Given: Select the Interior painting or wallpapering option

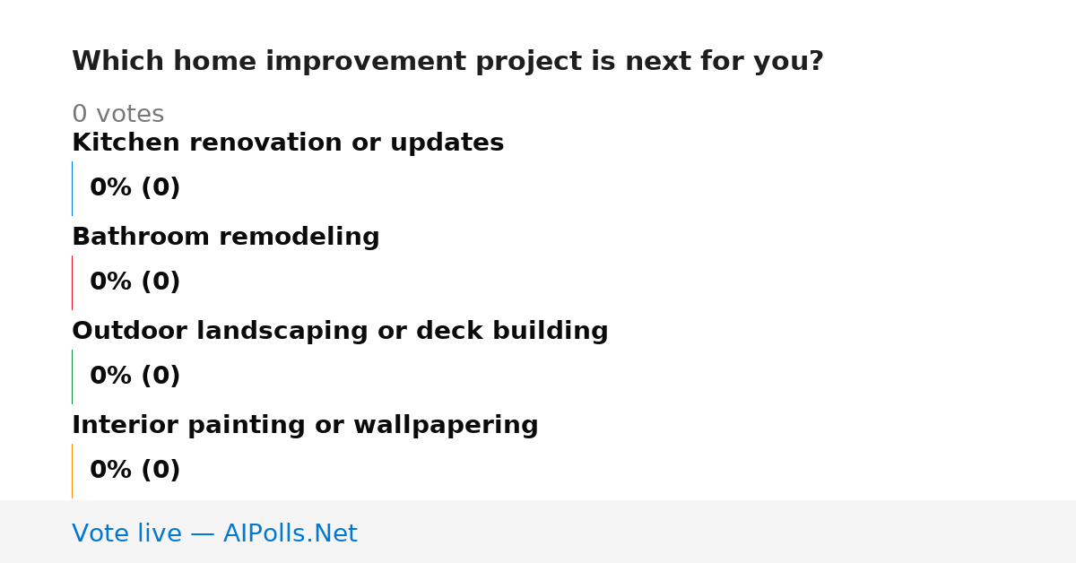Looking at the screenshot, I should click(x=305, y=425).
